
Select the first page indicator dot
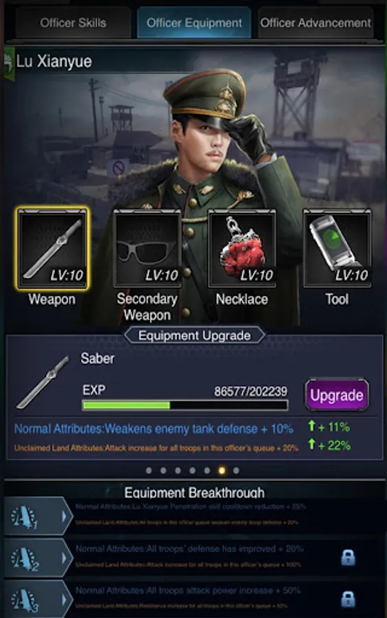tap(148, 470)
